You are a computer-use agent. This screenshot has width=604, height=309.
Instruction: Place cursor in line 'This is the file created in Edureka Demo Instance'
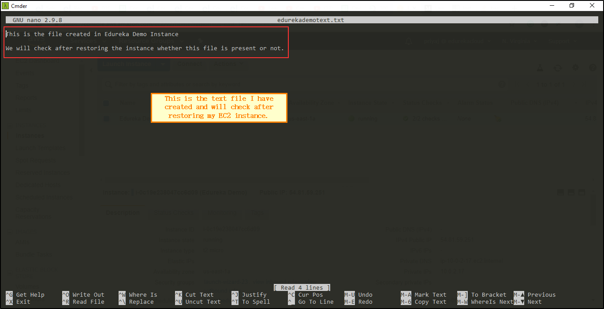(92, 34)
